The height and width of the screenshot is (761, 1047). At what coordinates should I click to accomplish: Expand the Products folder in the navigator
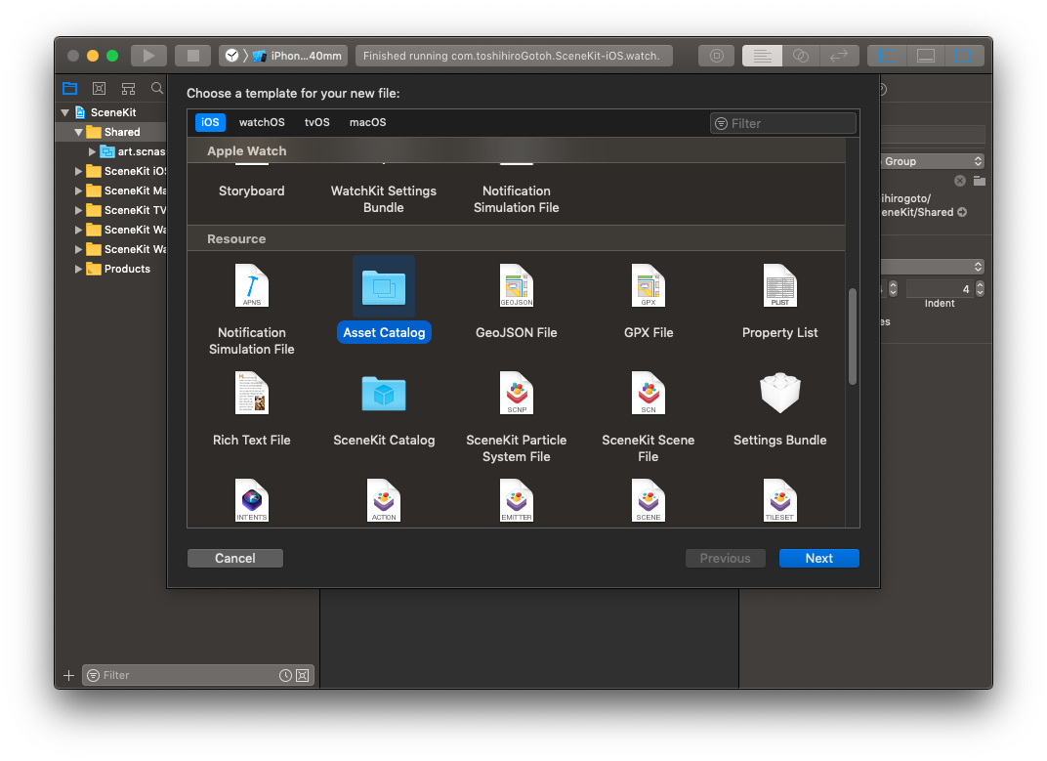pos(78,269)
